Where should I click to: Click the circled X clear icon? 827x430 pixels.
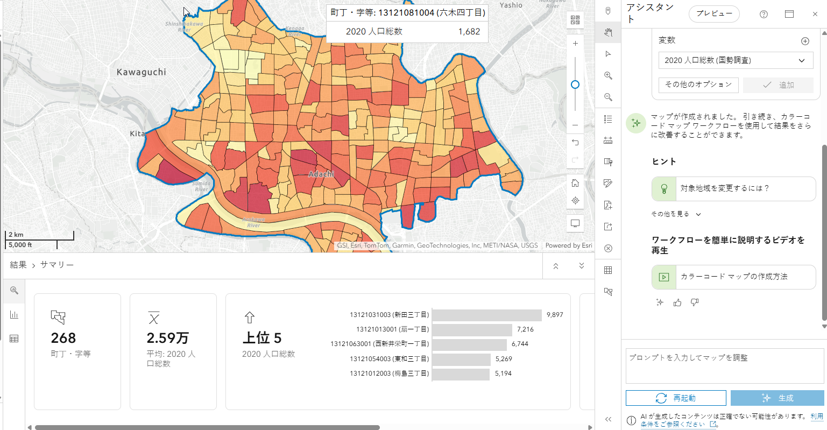tap(608, 248)
